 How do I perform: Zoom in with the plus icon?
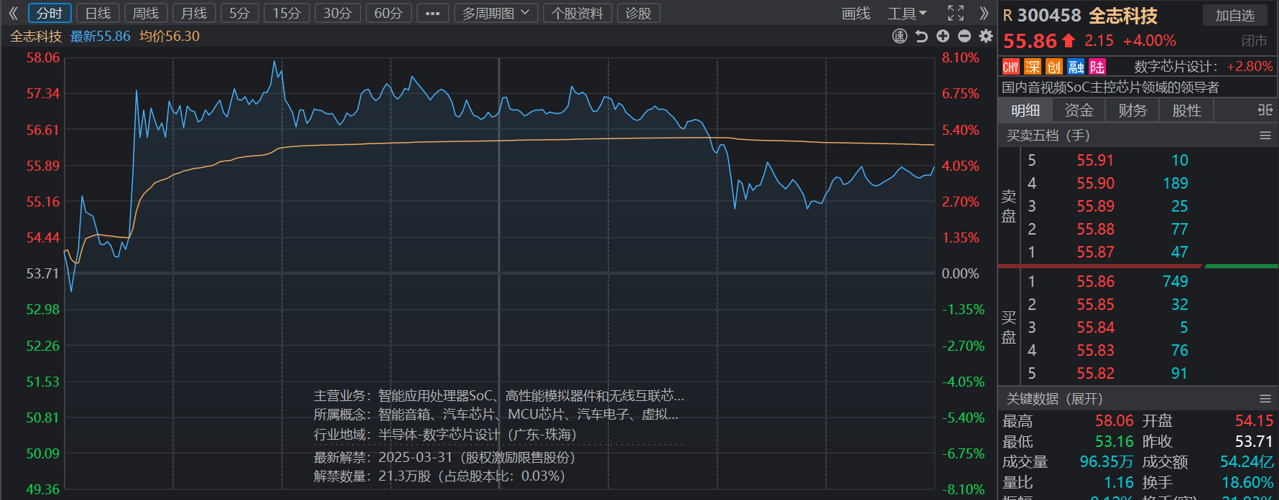point(943,36)
